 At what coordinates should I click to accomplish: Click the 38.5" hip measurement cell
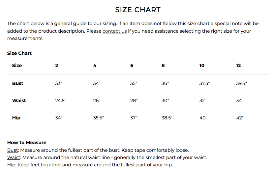click(x=167, y=118)
